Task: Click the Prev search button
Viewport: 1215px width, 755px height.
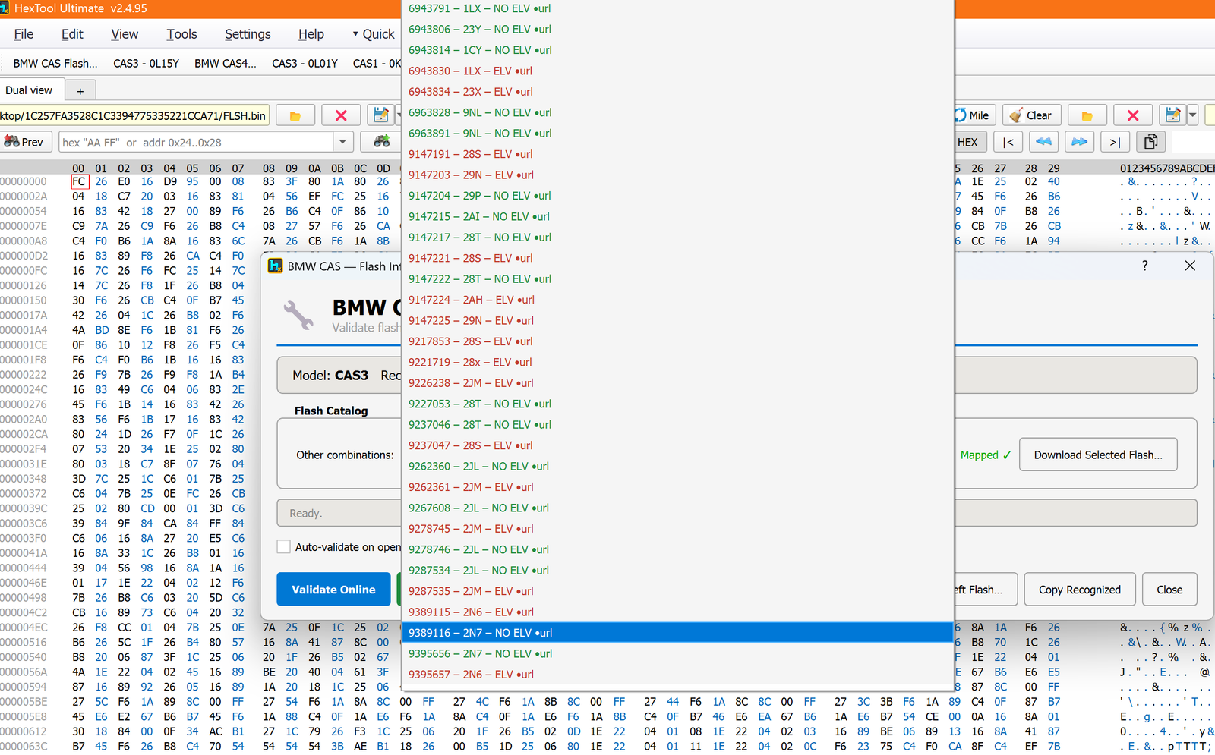Action: click(26, 142)
